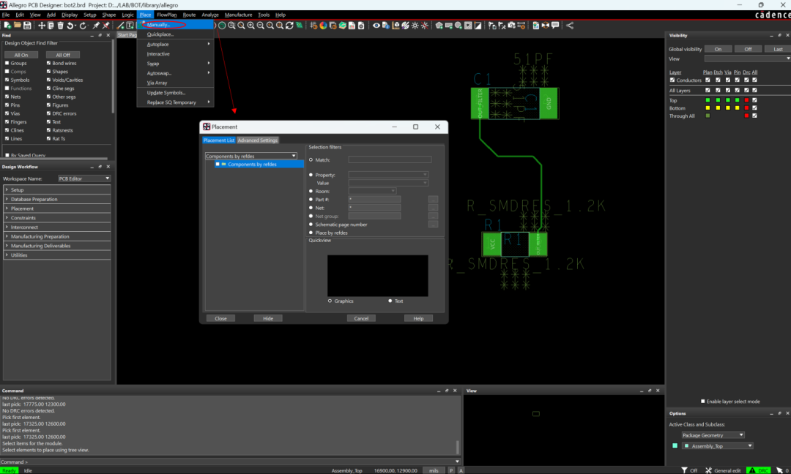
Task: Click the Open folder toolbar icon
Action: [x=17, y=26]
